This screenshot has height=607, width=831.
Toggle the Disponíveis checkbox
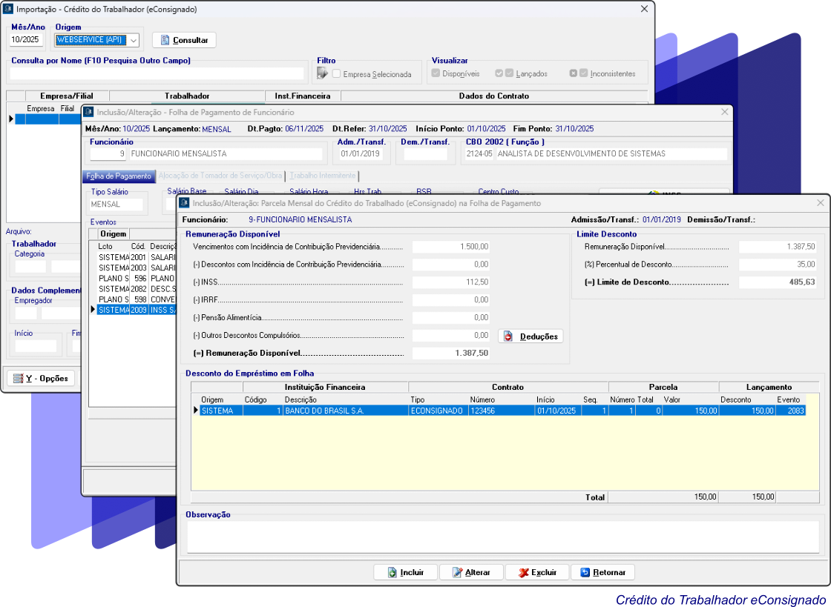click(436, 73)
